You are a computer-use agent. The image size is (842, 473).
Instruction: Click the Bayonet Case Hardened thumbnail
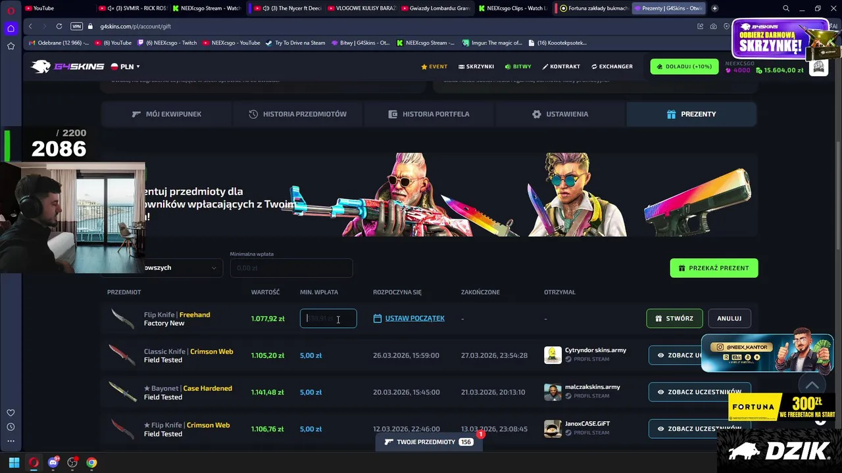click(x=123, y=392)
